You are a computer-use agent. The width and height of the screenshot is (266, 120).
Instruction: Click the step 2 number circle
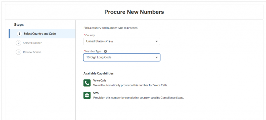[x=18, y=43]
